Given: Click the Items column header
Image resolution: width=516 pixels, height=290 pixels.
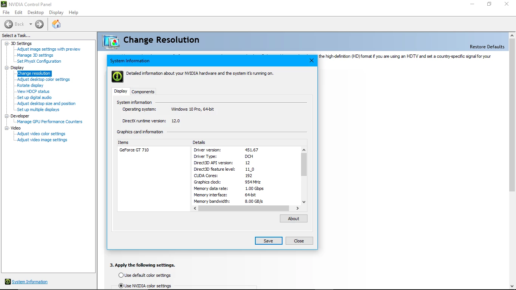Looking at the screenshot, I should click(x=154, y=142).
